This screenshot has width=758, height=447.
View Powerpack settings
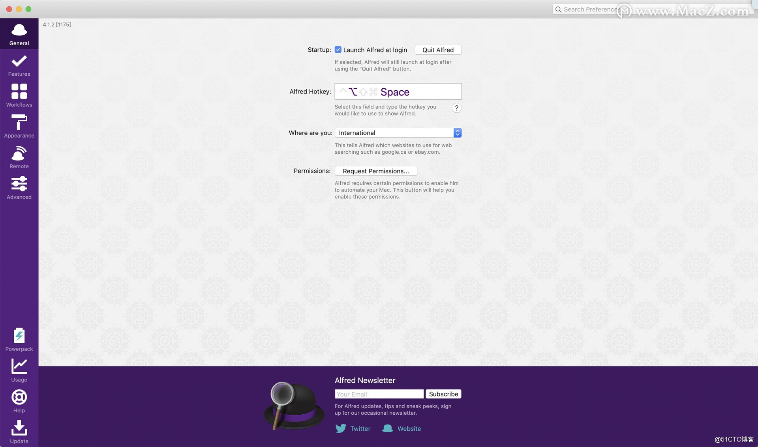[x=19, y=339]
